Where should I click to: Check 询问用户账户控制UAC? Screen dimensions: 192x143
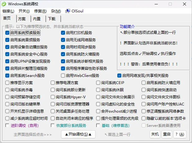143,104
